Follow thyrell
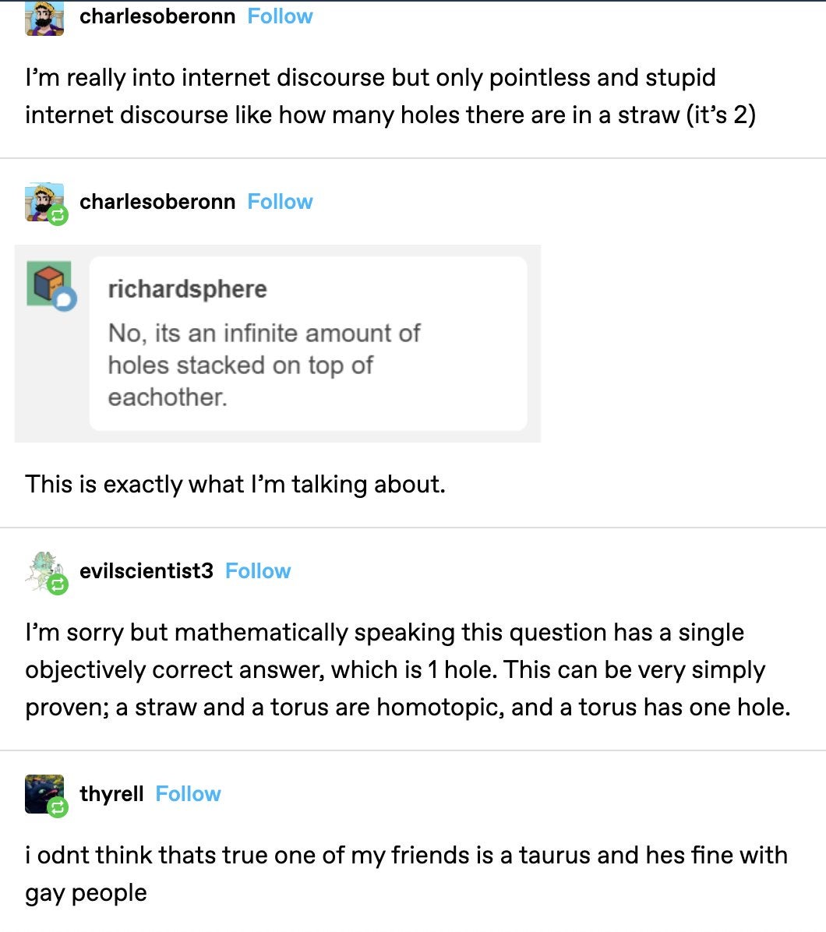 pyautogui.click(x=188, y=793)
